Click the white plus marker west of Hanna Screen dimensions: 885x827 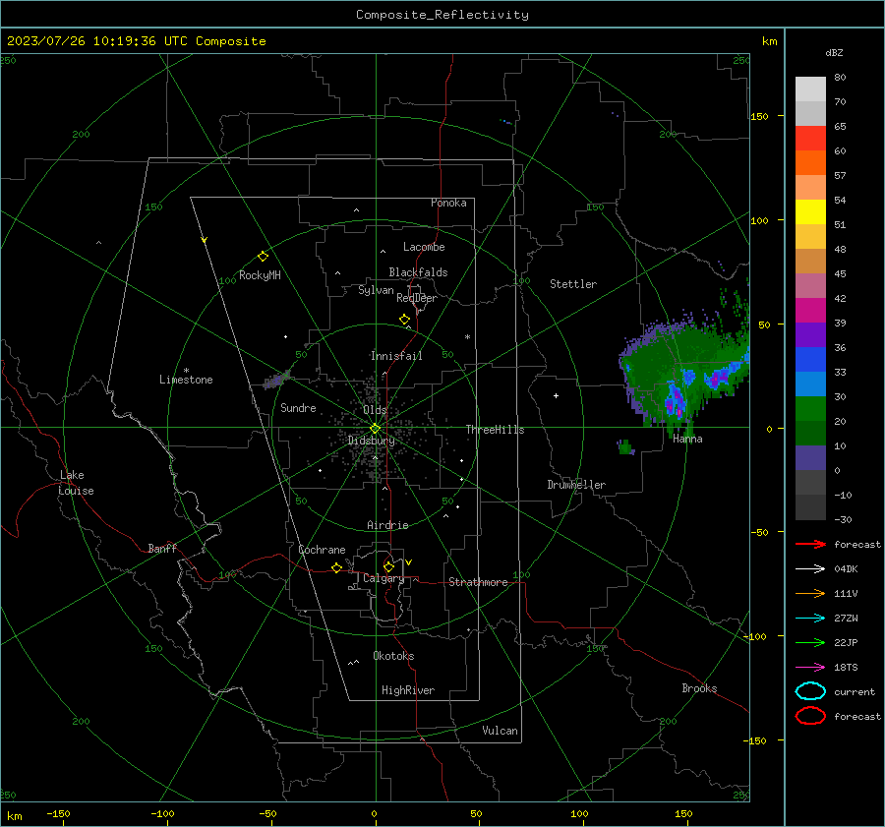[x=556, y=395]
